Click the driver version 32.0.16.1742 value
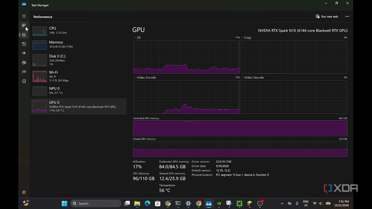 224,162
